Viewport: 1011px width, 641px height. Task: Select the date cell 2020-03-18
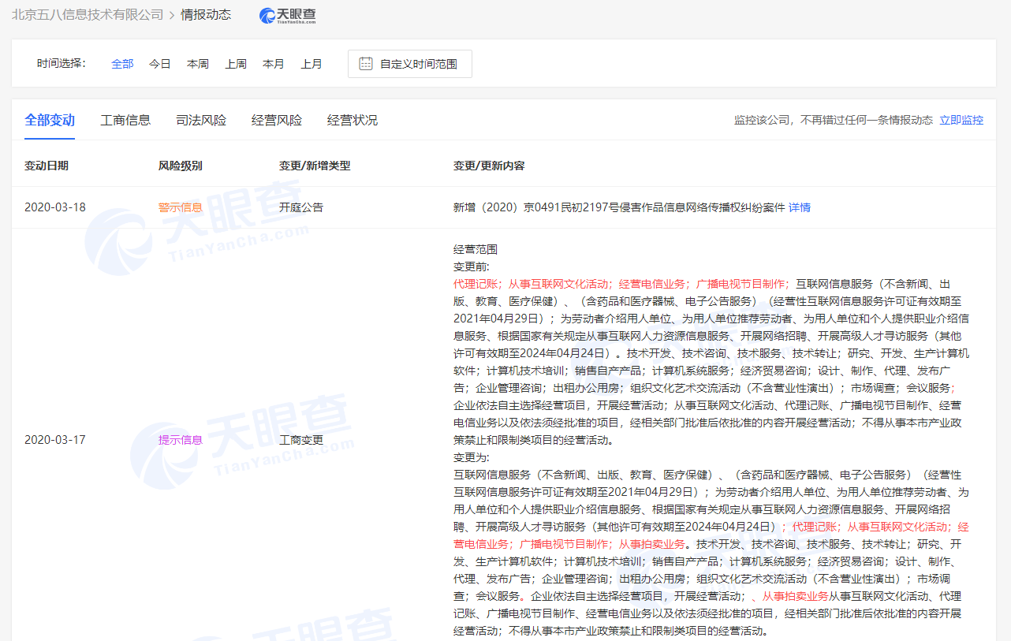click(x=55, y=207)
